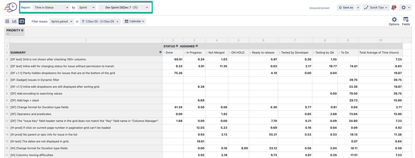415x158 pixels.
Task: Expand the Tested by Developer column
Action: [x=279, y=53]
